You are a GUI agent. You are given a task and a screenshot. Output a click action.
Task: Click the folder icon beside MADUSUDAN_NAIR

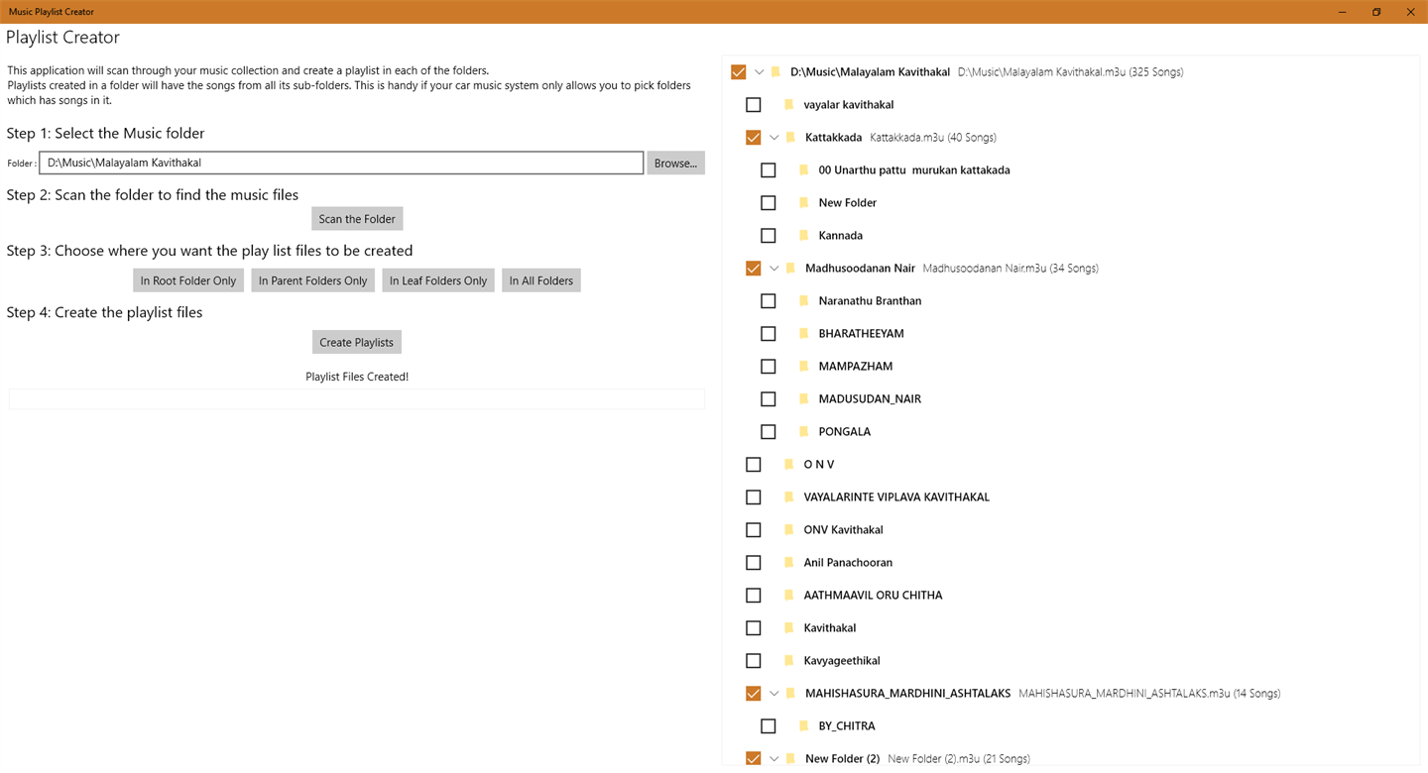click(x=804, y=398)
